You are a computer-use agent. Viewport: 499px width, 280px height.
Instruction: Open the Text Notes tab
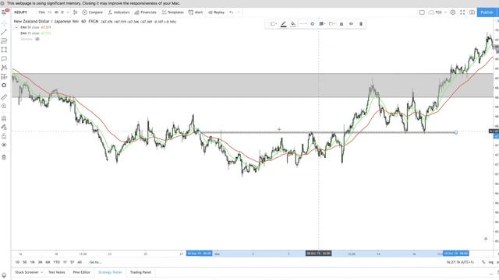pyautogui.click(x=57, y=272)
